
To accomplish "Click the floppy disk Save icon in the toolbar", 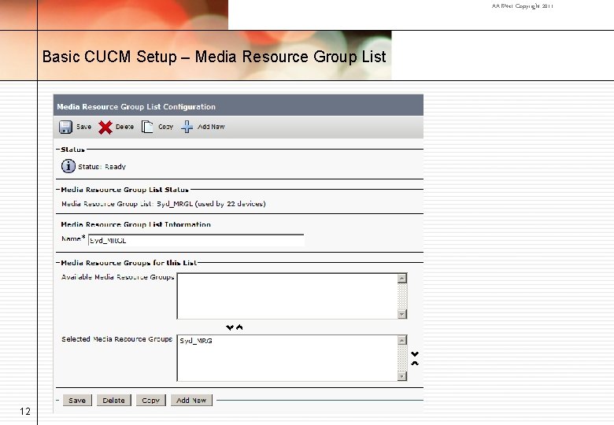I will [x=66, y=127].
